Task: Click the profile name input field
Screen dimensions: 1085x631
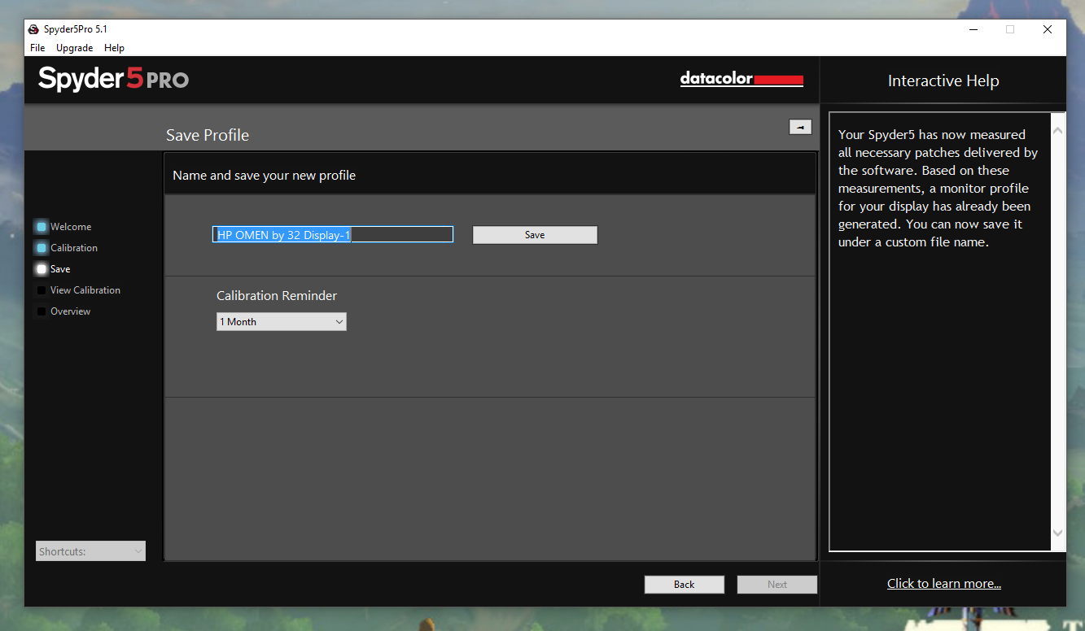Action: click(333, 235)
